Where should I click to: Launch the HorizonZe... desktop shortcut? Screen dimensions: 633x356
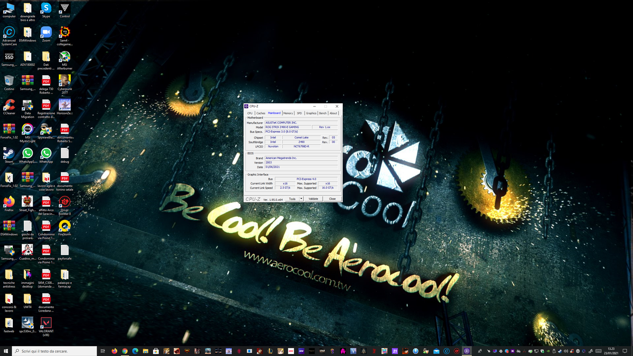(x=65, y=107)
